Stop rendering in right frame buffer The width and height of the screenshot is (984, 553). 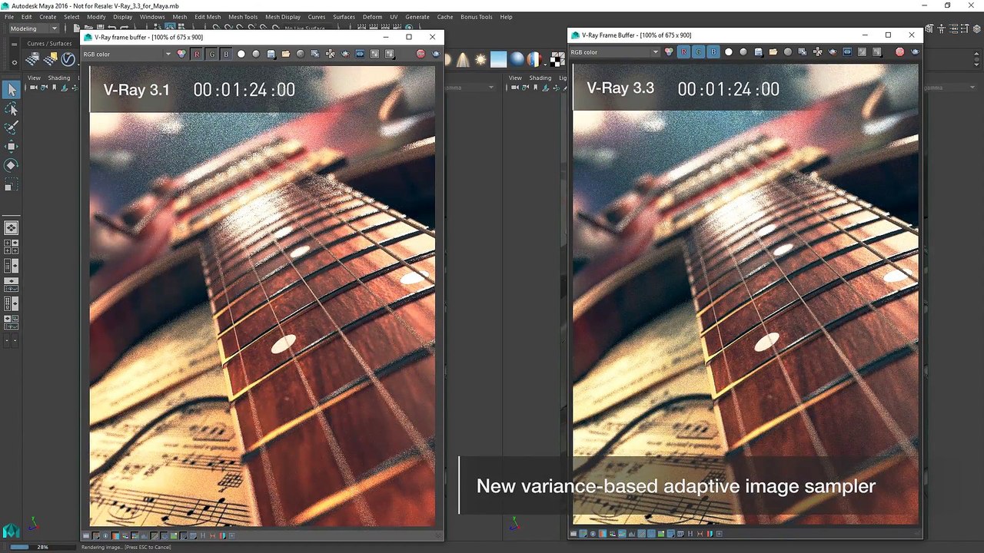point(899,52)
